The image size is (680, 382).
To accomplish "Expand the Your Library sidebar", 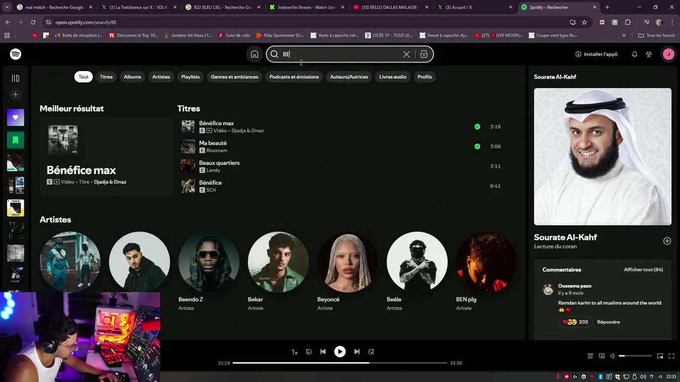I will click(x=15, y=78).
